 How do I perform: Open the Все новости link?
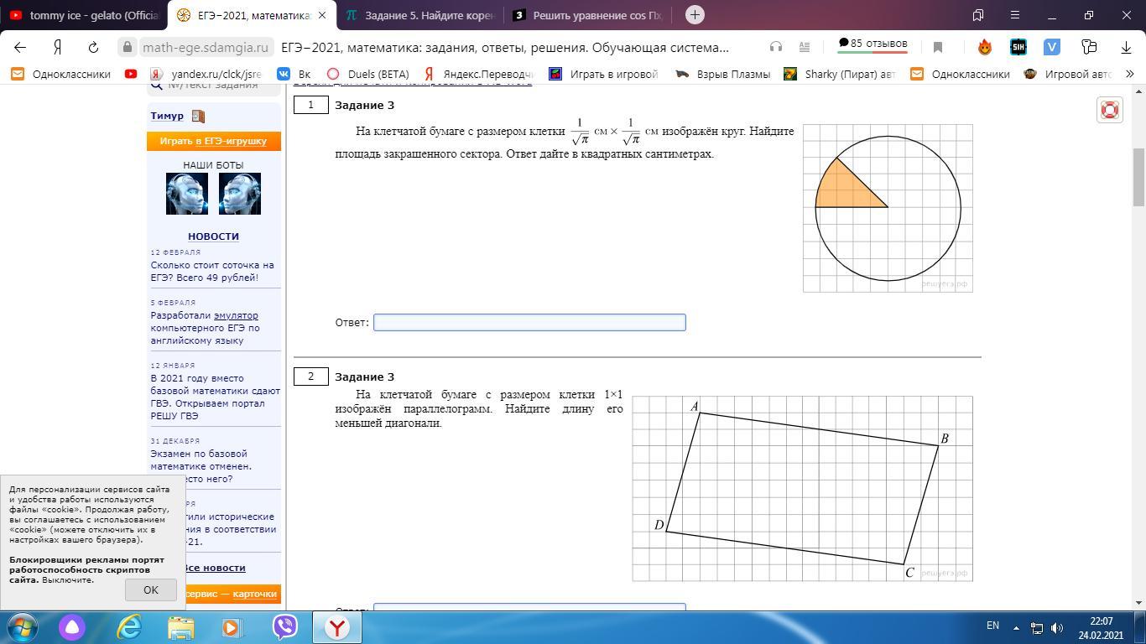tap(215, 568)
